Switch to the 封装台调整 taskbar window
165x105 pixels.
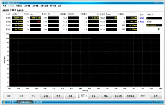click(39, 102)
